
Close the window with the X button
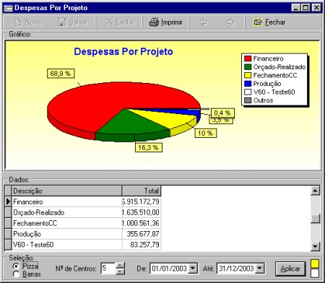316,8
